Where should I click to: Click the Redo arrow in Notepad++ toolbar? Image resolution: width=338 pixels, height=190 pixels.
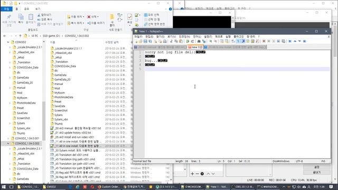click(192, 41)
